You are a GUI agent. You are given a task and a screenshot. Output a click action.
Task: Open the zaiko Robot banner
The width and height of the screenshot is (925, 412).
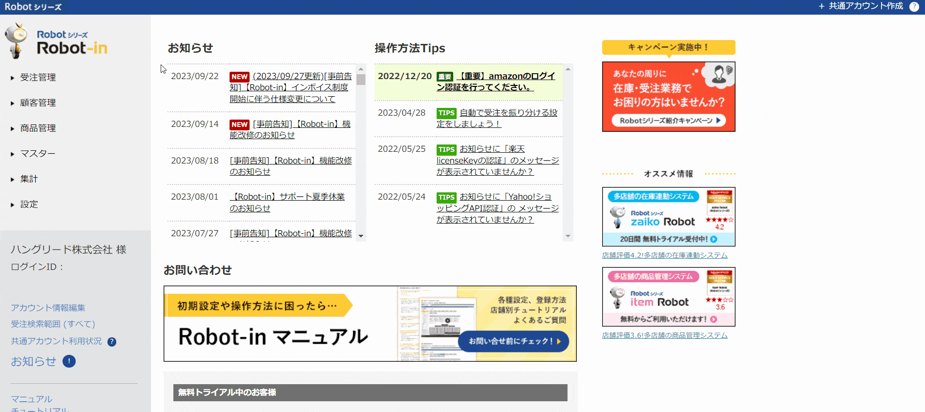click(x=668, y=216)
